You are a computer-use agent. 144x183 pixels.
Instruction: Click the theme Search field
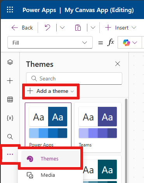[x=74, y=78]
